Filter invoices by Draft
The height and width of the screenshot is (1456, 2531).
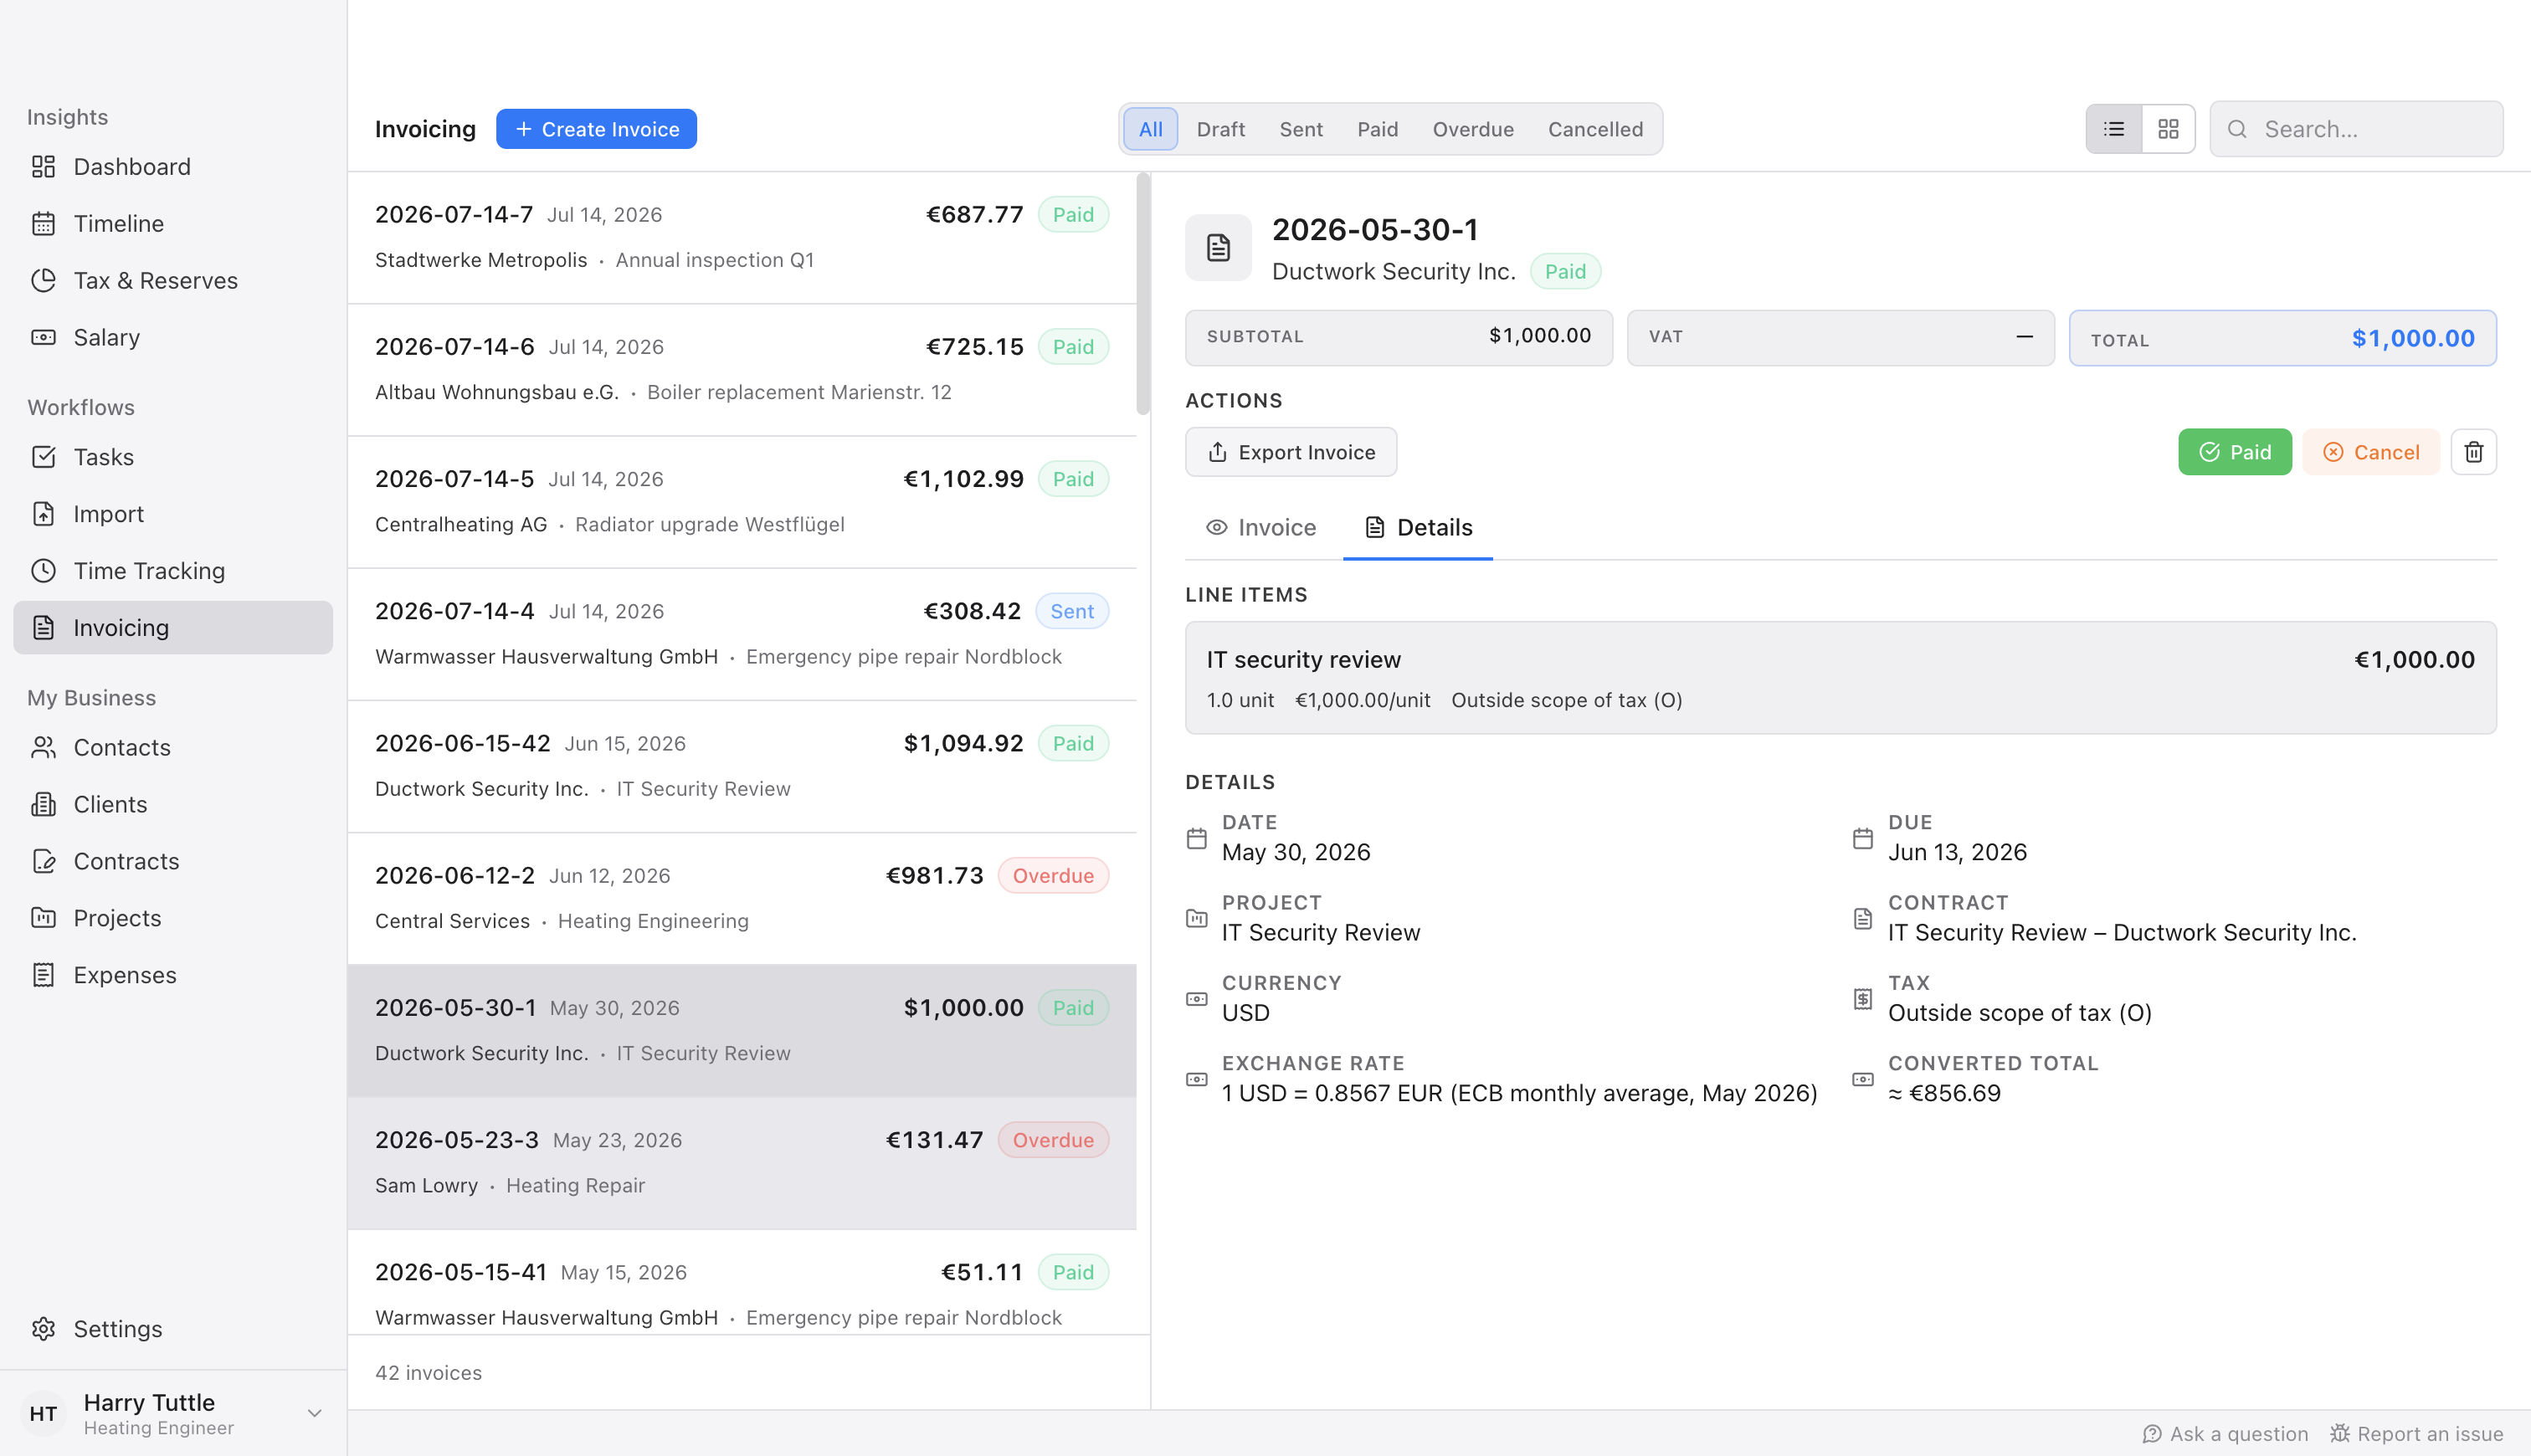coord(1220,129)
